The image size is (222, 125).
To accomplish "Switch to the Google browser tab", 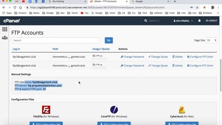I will (x=139, y=1).
